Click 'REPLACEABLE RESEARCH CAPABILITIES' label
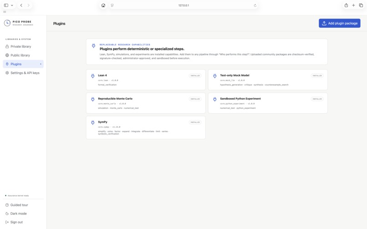Screen dimensions: 367x229 pyautogui.click(x=125, y=45)
